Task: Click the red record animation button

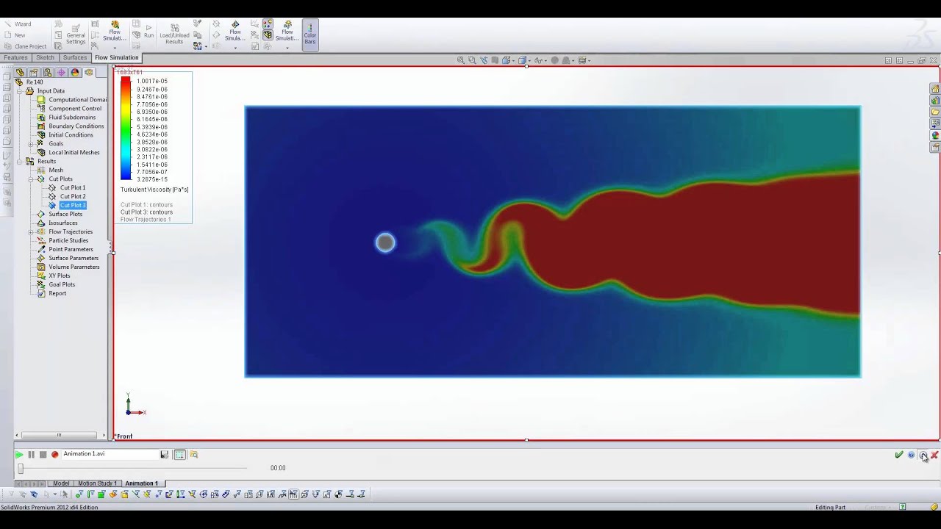Action: [54, 455]
